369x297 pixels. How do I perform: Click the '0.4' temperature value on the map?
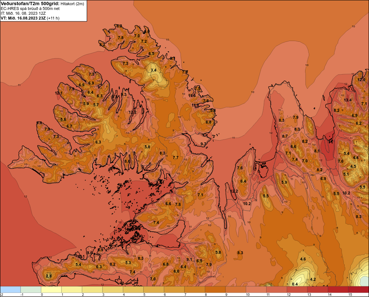pos(295,284)
